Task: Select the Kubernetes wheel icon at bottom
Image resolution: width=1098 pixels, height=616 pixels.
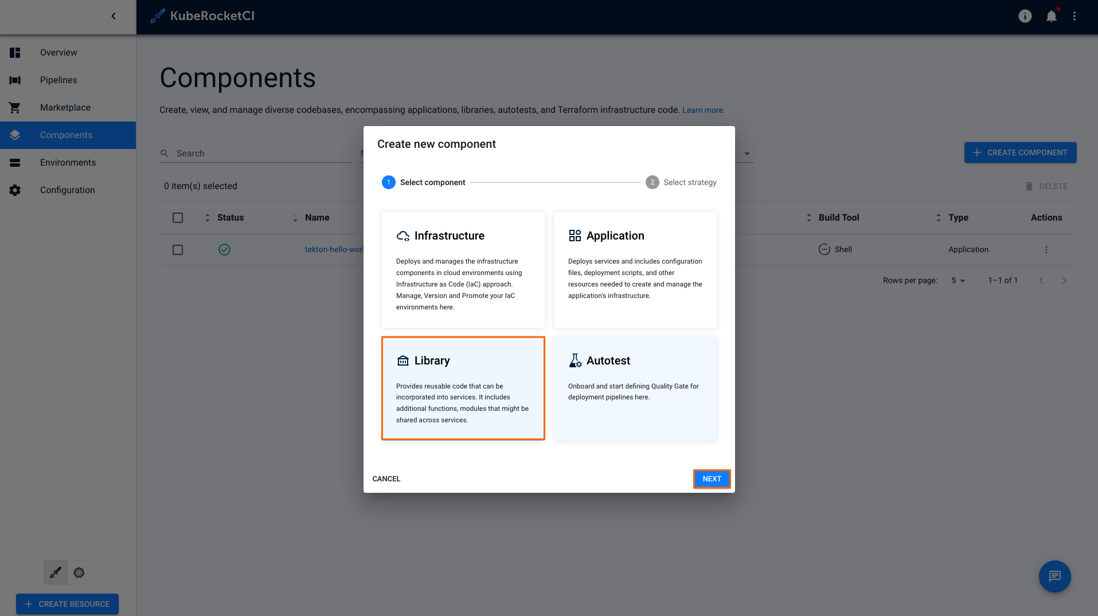Action: click(x=79, y=572)
